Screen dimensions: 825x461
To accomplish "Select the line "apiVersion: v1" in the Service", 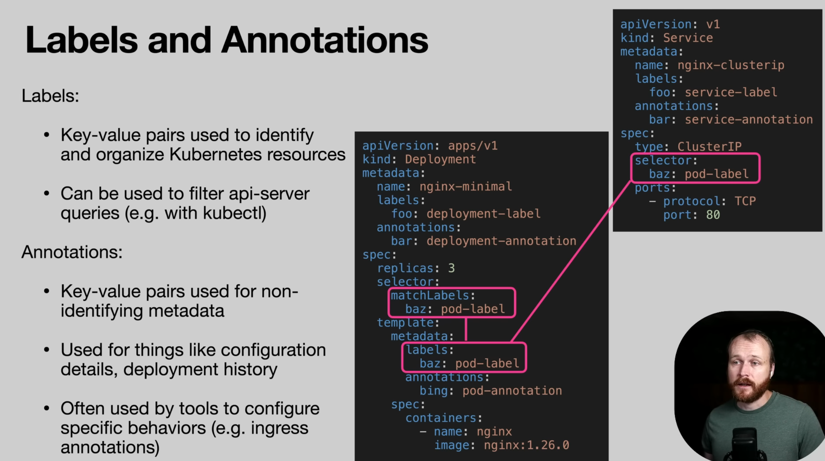I will tap(670, 24).
